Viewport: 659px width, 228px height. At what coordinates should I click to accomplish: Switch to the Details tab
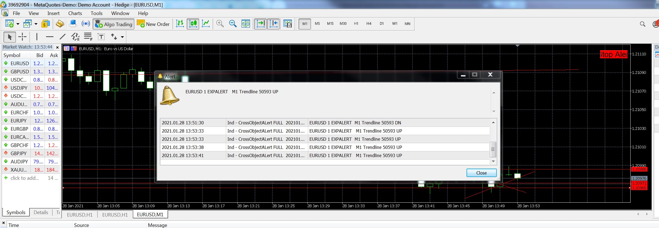pos(41,212)
